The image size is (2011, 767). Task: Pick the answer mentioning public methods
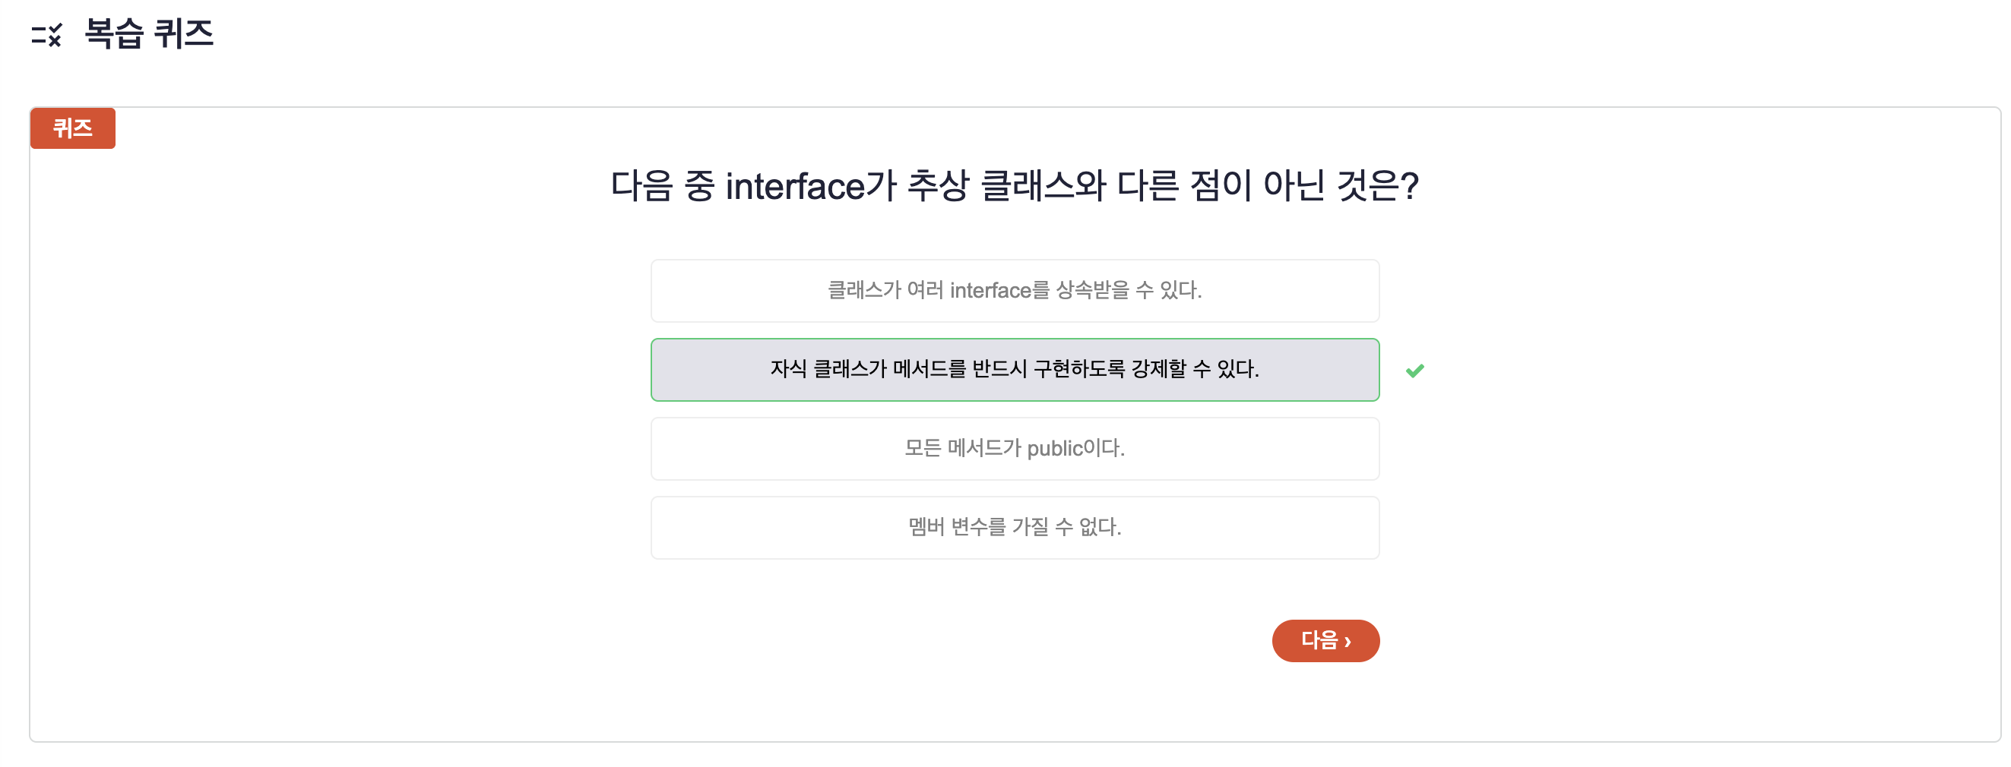coord(1015,449)
